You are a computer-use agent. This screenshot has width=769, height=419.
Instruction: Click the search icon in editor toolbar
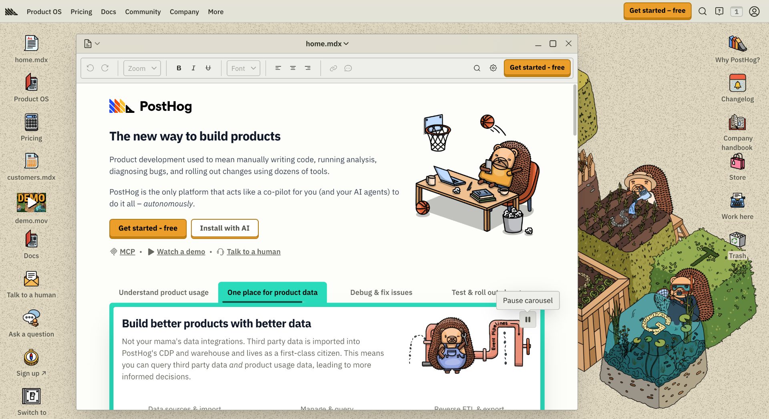(x=477, y=68)
